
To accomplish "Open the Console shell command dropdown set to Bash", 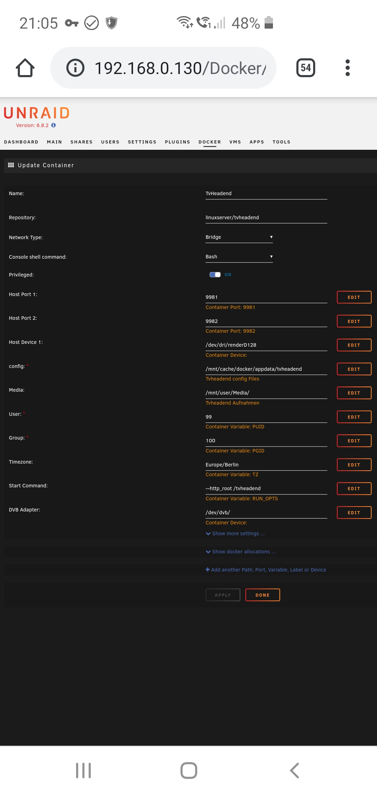I will (x=239, y=257).
